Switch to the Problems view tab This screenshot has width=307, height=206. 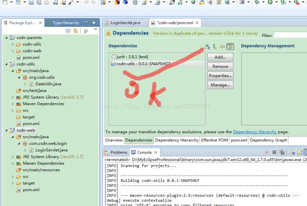point(116,152)
